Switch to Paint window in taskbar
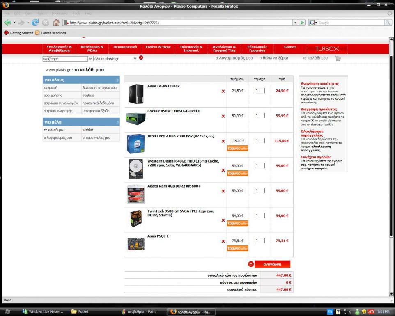The image size is (395, 316). [x=138, y=312]
